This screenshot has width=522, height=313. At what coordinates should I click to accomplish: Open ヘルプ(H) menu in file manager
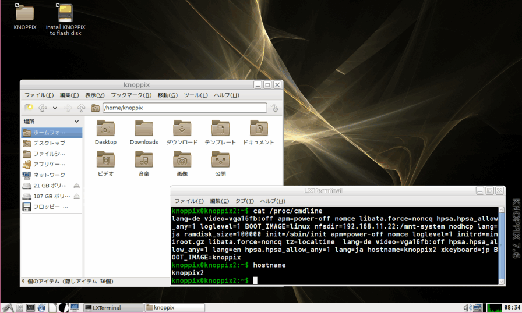[227, 95]
